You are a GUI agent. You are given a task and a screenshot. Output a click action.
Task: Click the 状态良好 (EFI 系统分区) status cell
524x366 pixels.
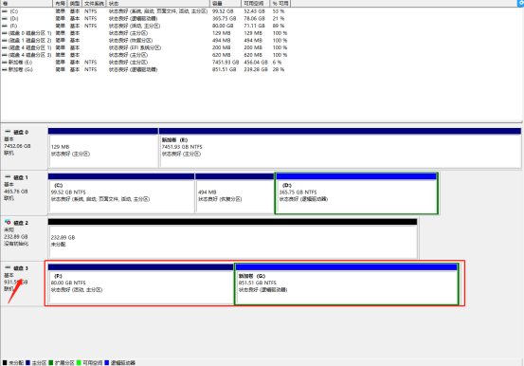[135, 47]
